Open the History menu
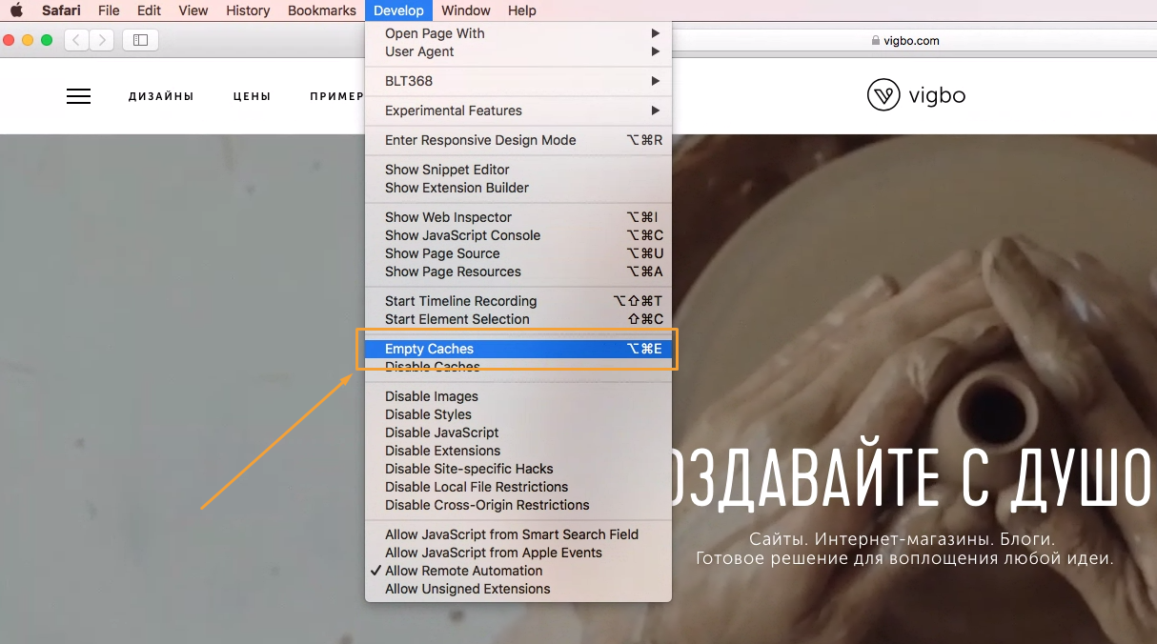Image resolution: width=1157 pixels, height=644 pixels. point(248,10)
